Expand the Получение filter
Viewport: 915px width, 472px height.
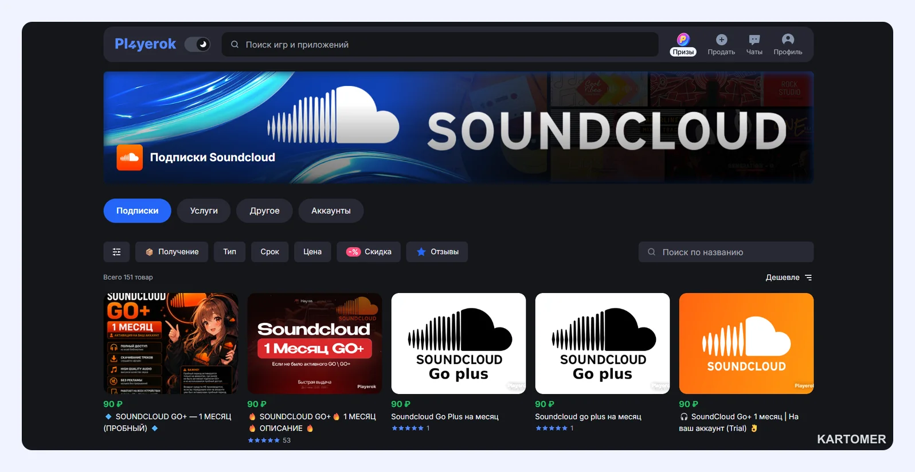tap(171, 252)
